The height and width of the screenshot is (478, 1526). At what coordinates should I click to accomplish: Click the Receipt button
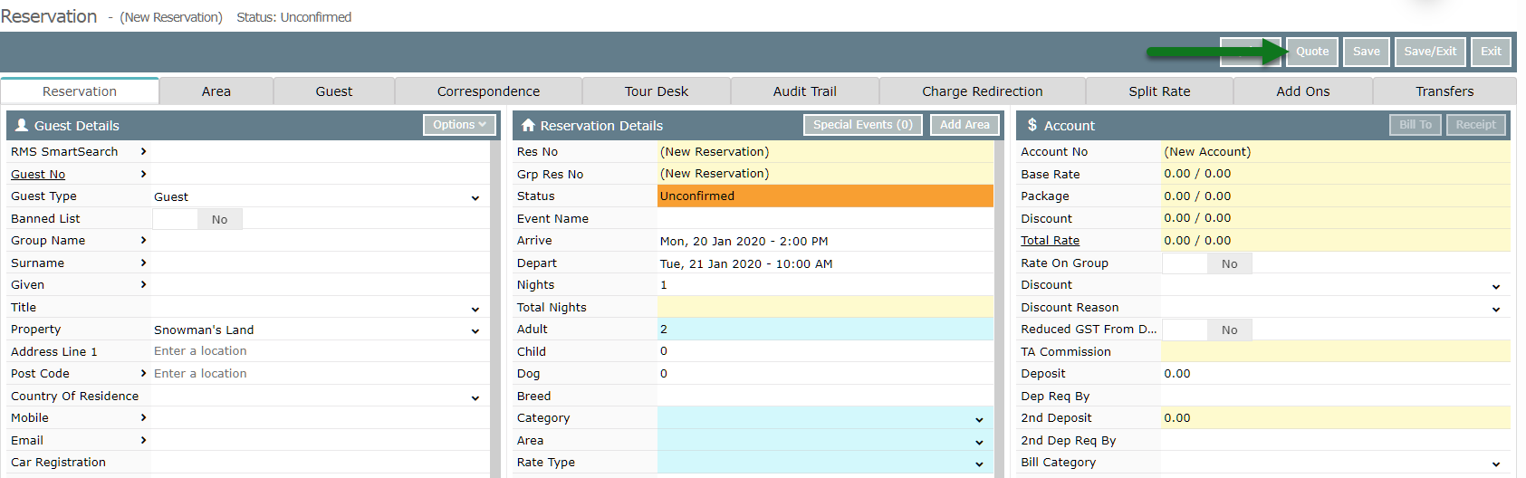coord(1475,125)
